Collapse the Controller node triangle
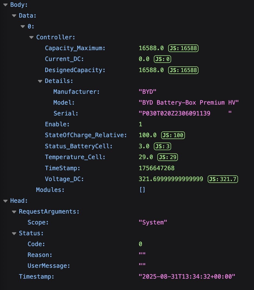The height and width of the screenshot is (290, 254). 31,37
